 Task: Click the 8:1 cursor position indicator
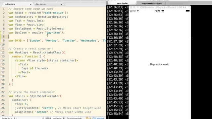15,118
